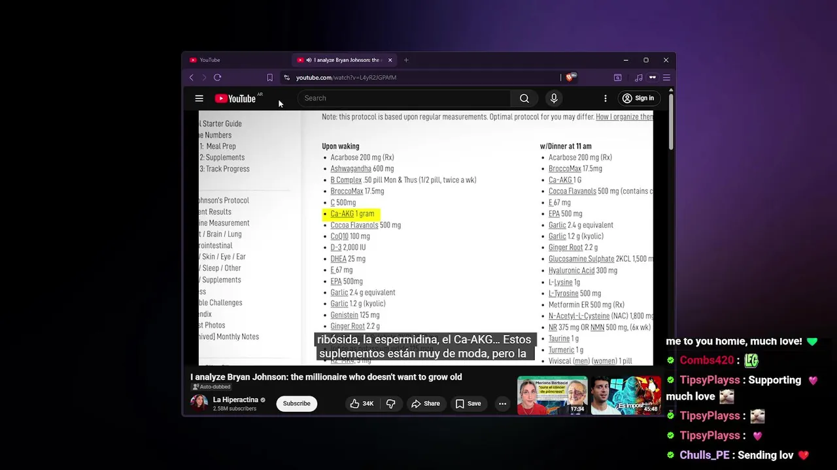Click the youtube.com address bar URL
This screenshot has width=837, height=470.
(x=346, y=77)
